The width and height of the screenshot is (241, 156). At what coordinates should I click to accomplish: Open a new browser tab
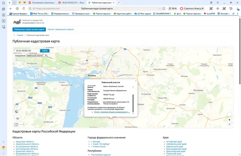click(119, 3)
